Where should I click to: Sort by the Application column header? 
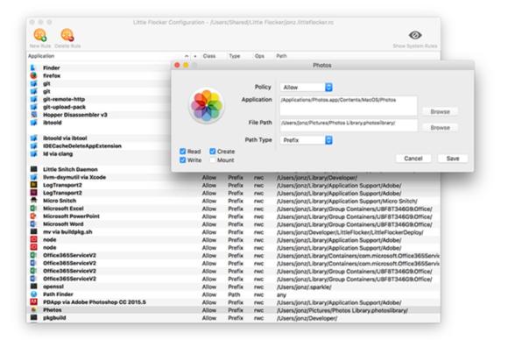click(41, 56)
